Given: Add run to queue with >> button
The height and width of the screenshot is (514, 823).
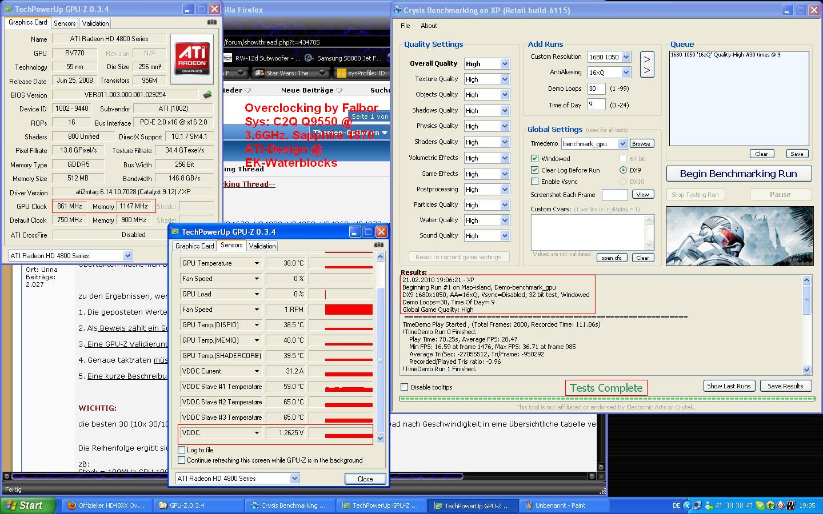Looking at the screenshot, I should click(647, 65).
